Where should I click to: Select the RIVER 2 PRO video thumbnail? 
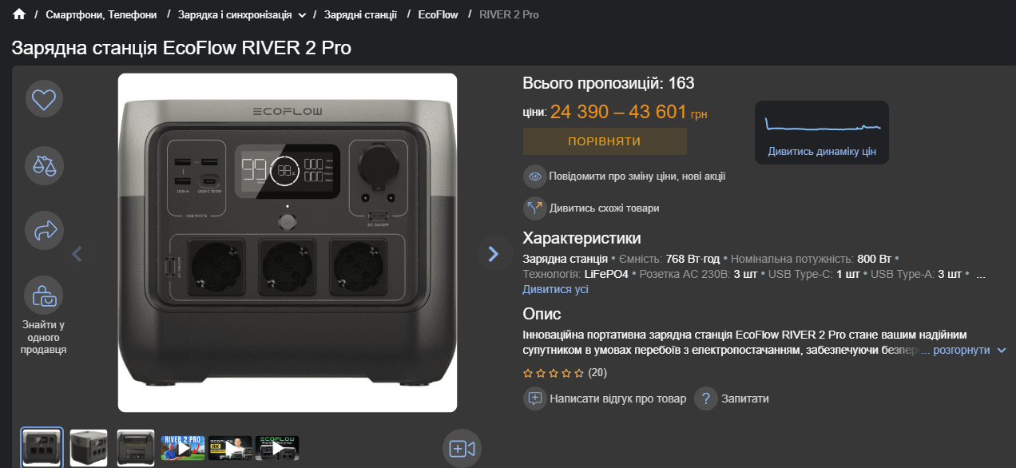pos(183,447)
